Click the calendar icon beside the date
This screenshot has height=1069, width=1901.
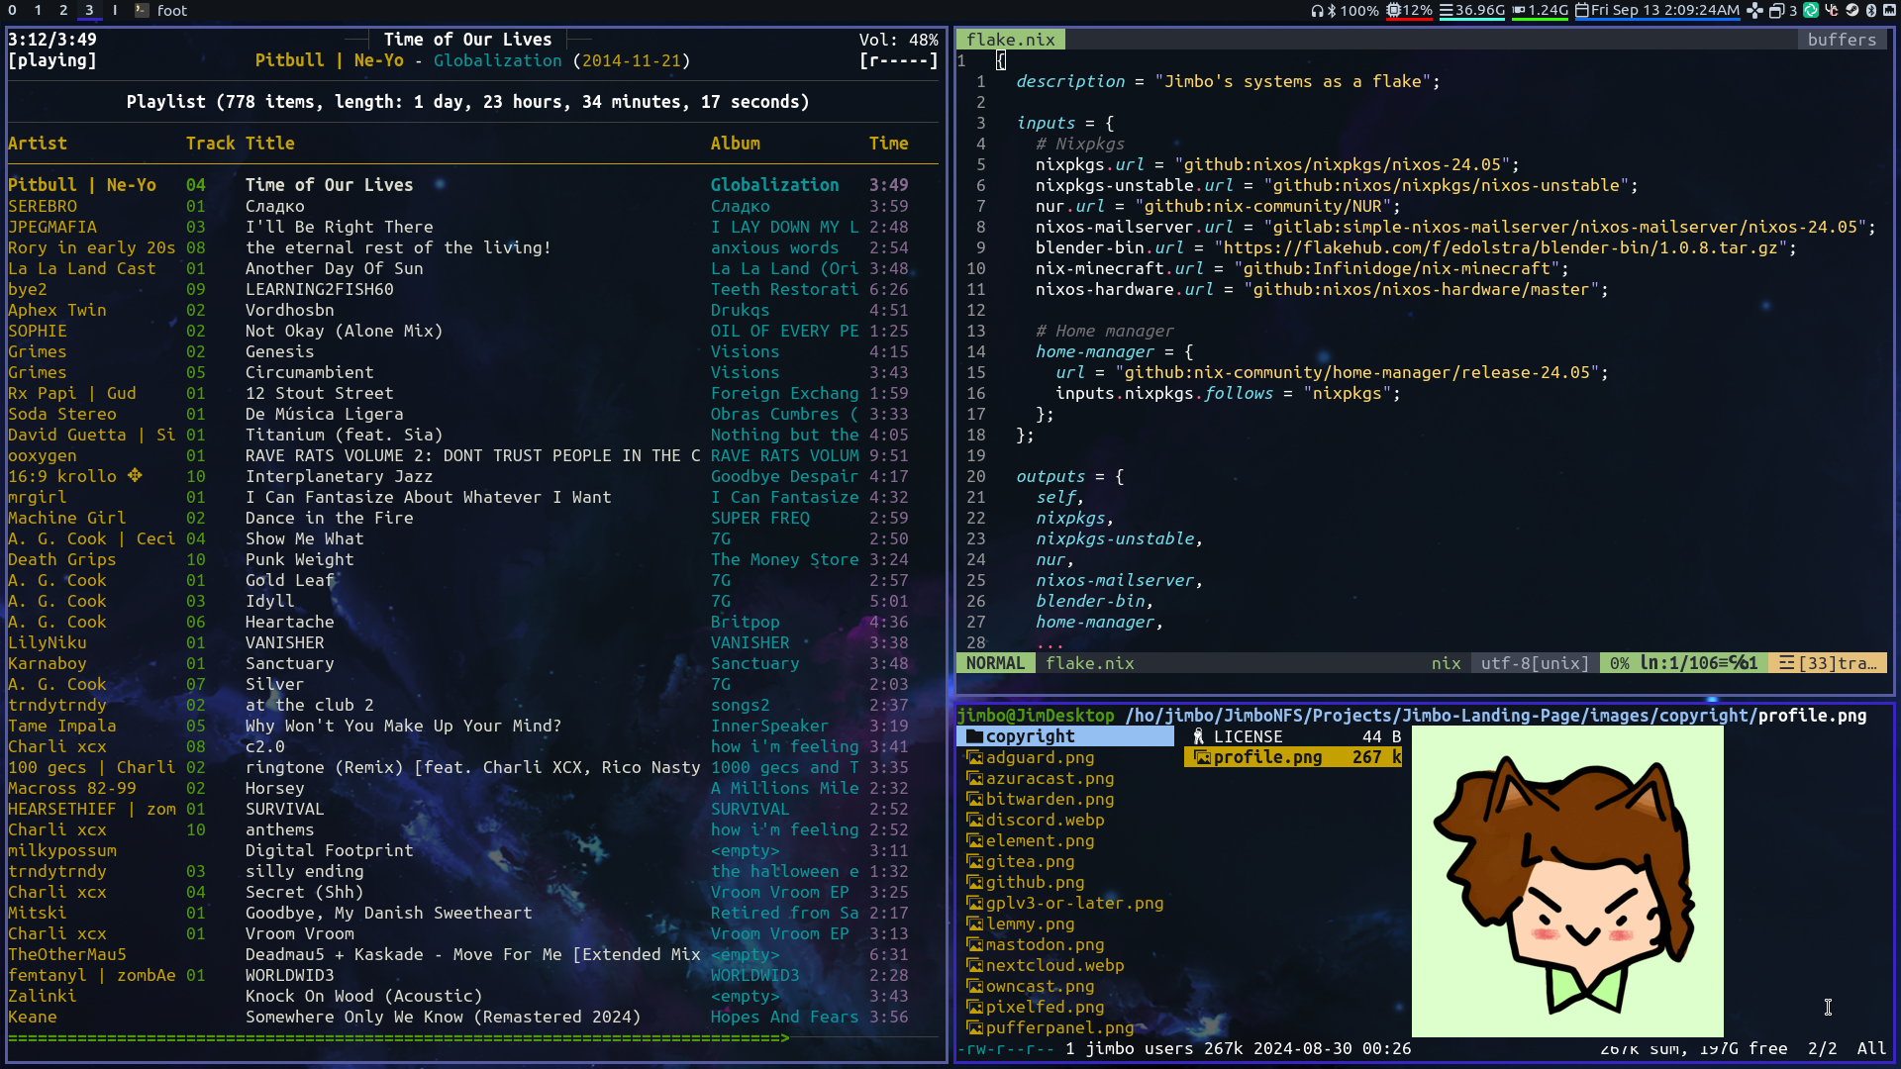click(x=1582, y=11)
